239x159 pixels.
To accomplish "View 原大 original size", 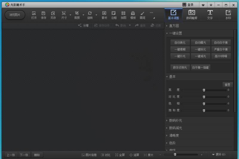I will tap(148, 155).
